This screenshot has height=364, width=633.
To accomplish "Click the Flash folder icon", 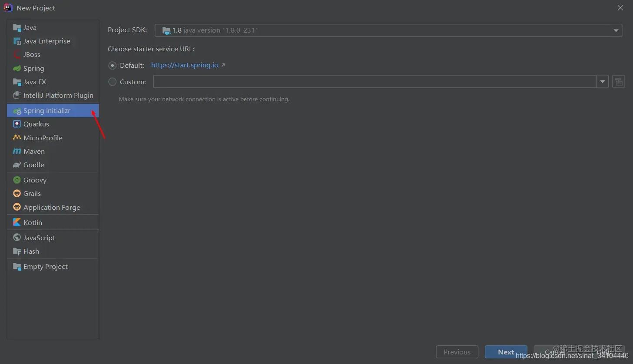I will pyautogui.click(x=17, y=251).
